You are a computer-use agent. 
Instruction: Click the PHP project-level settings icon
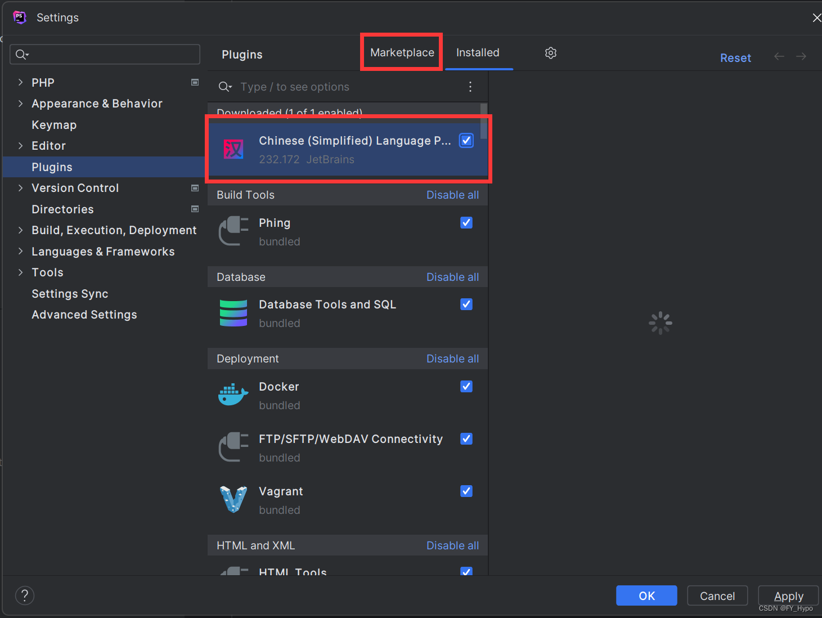(x=195, y=82)
